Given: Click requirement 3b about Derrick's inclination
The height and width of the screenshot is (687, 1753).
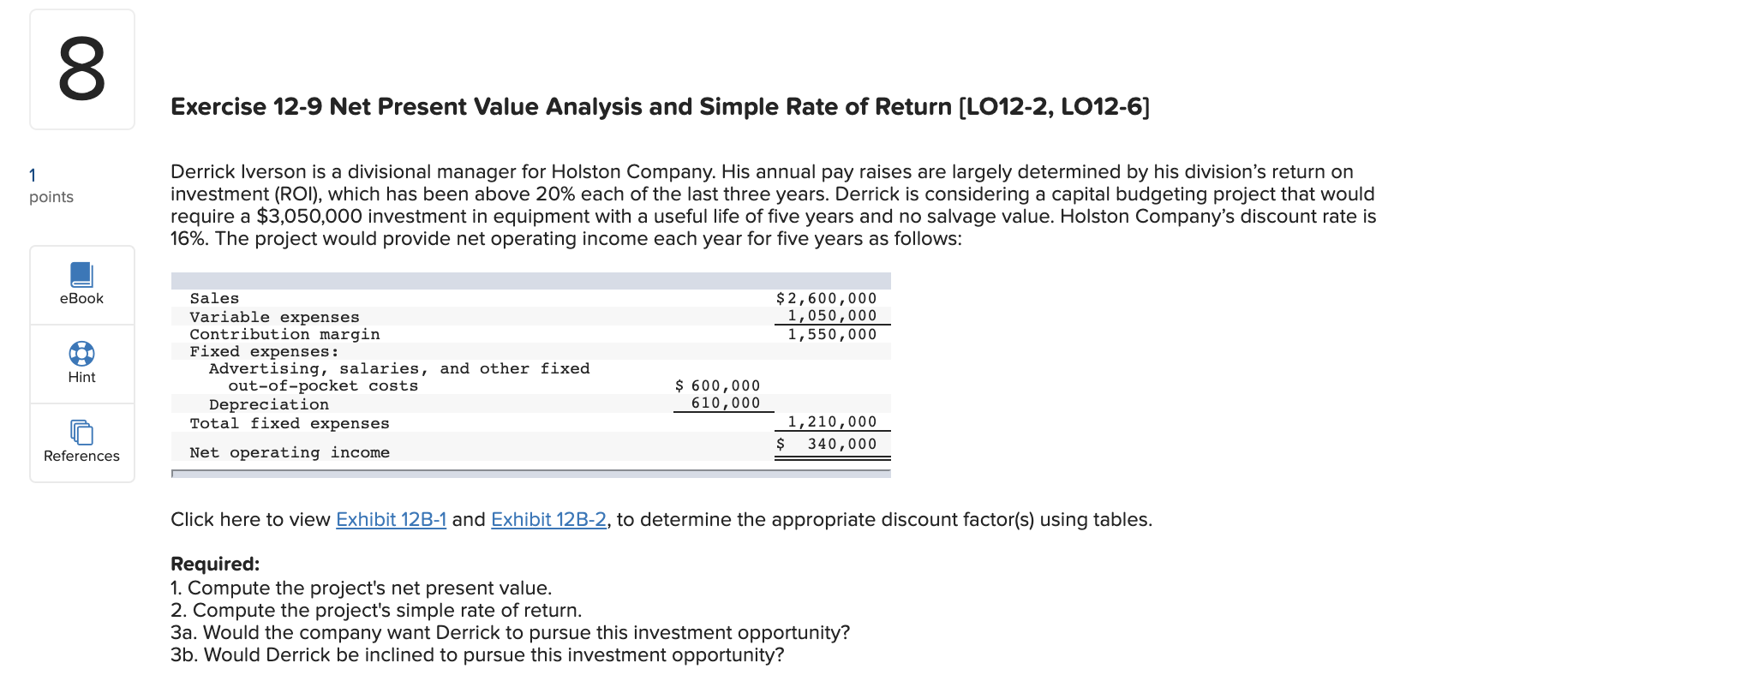Looking at the screenshot, I should [477, 654].
